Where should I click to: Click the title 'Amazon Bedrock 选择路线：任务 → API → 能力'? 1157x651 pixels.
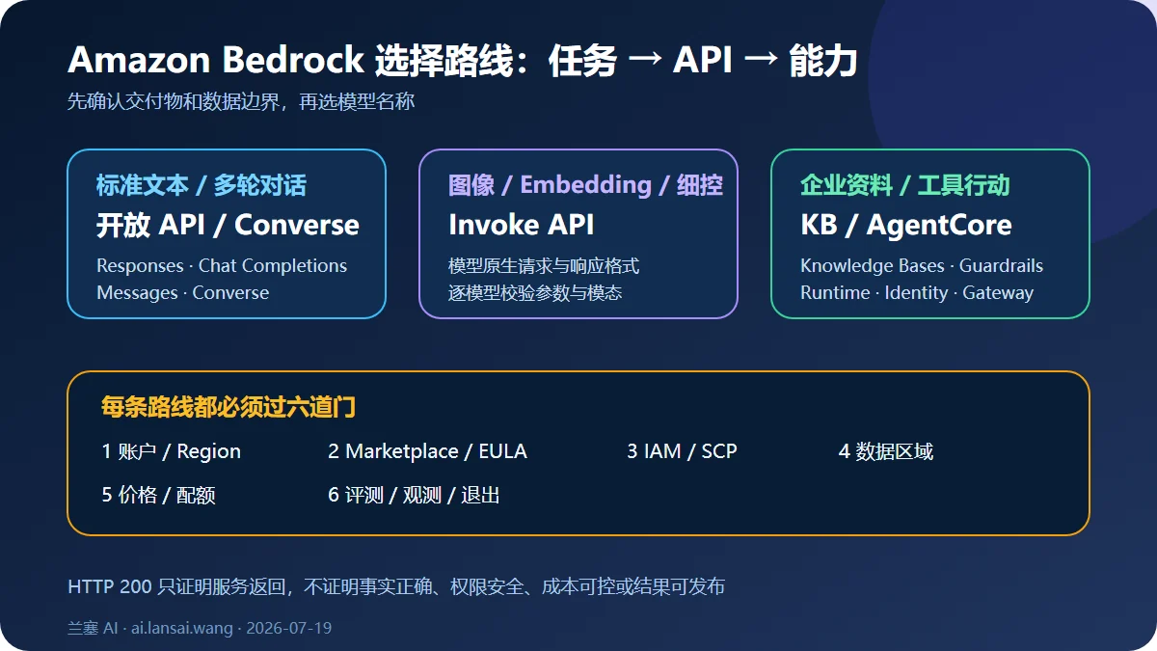pyautogui.click(x=463, y=61)
